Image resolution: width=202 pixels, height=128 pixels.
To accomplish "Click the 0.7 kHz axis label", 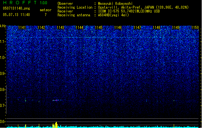I will point(3,106).
